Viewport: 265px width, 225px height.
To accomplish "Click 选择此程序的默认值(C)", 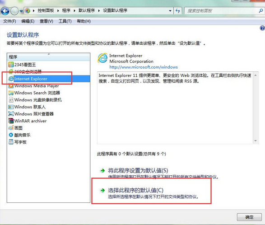I will click(x=136, y=190).
